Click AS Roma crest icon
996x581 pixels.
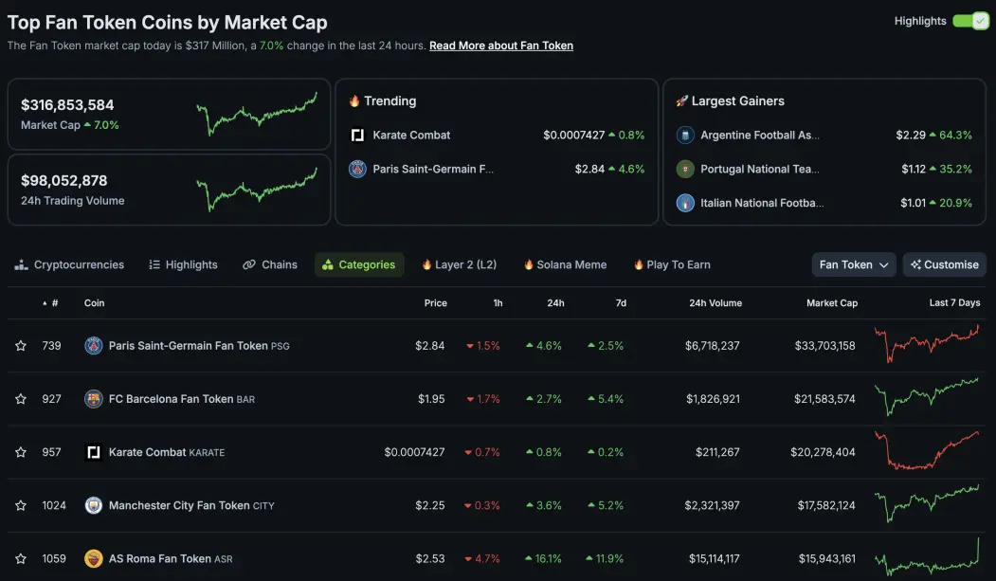point(94,559)
